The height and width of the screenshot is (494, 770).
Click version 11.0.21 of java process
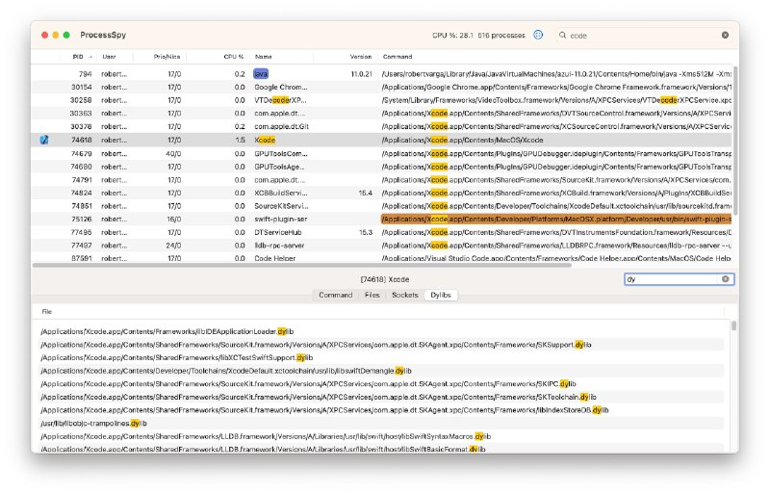[362, 74]
